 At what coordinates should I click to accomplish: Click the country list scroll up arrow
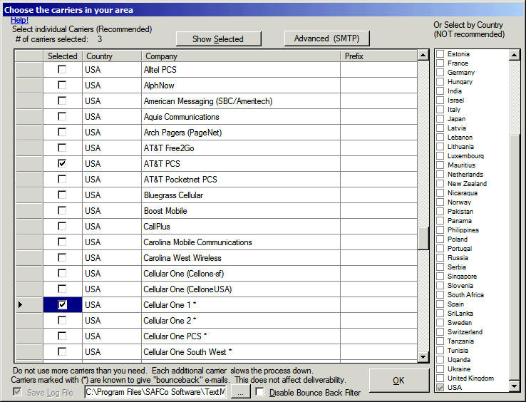[x=515, y=55]
